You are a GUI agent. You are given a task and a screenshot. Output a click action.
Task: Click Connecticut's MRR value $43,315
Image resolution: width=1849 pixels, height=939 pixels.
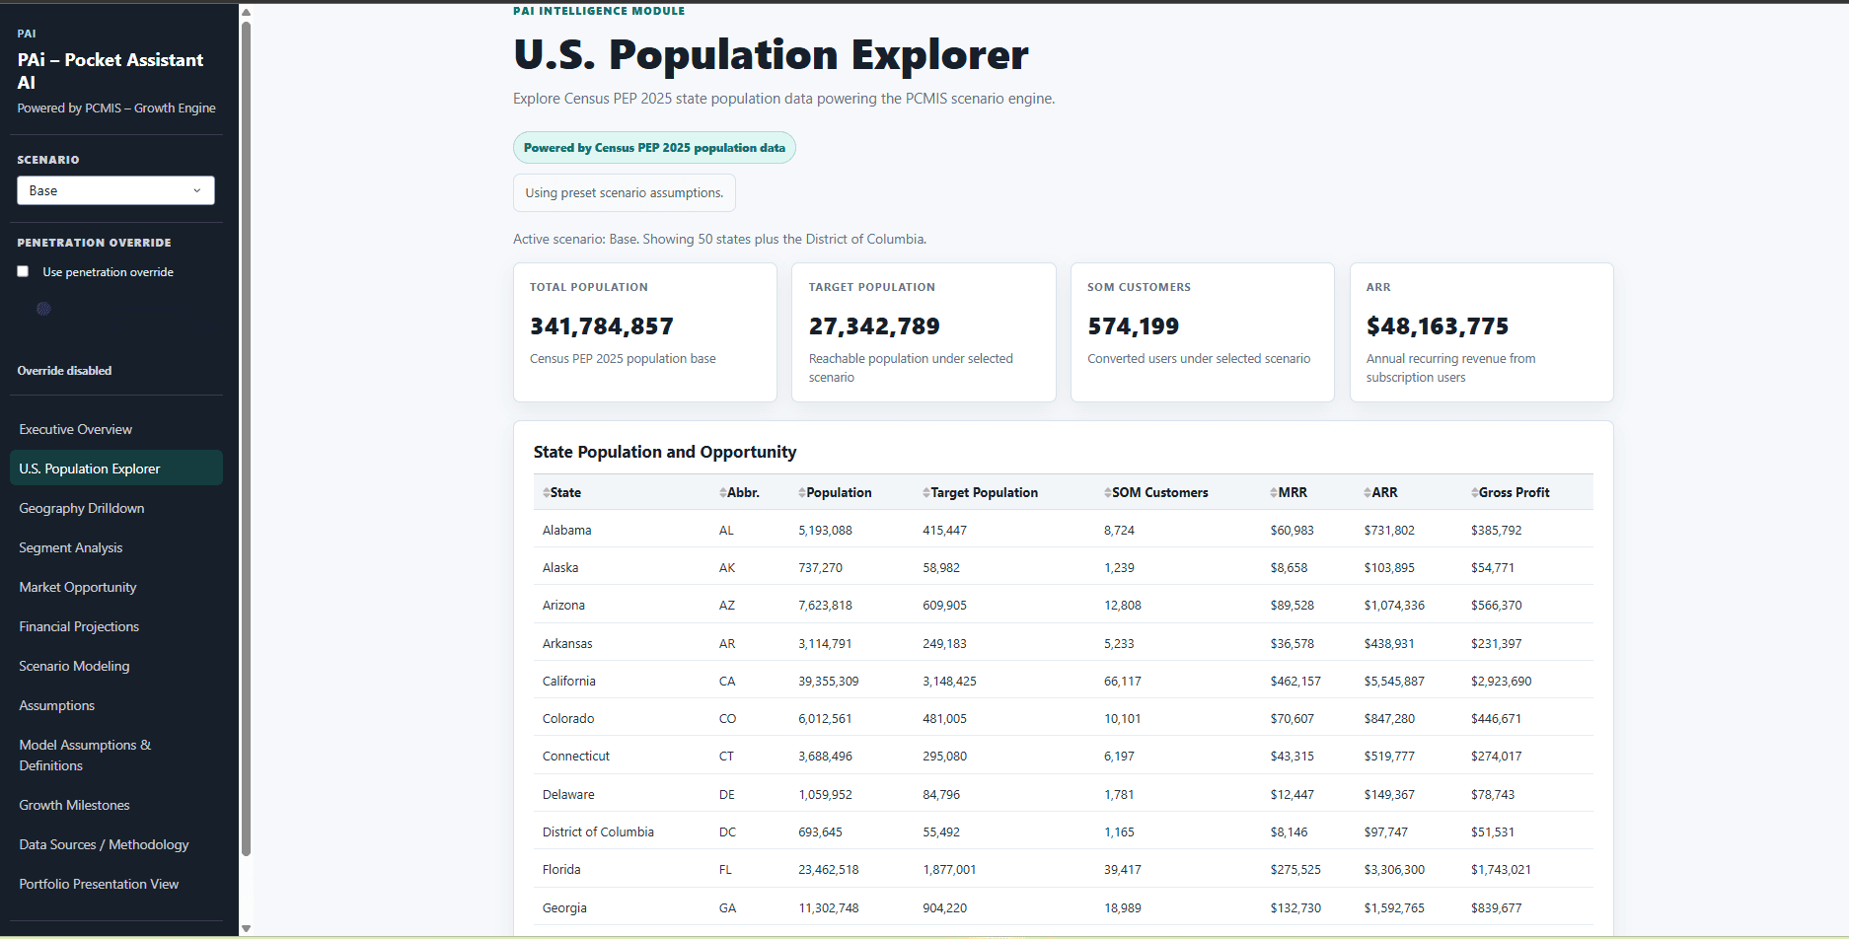(x=1292, y=757)
